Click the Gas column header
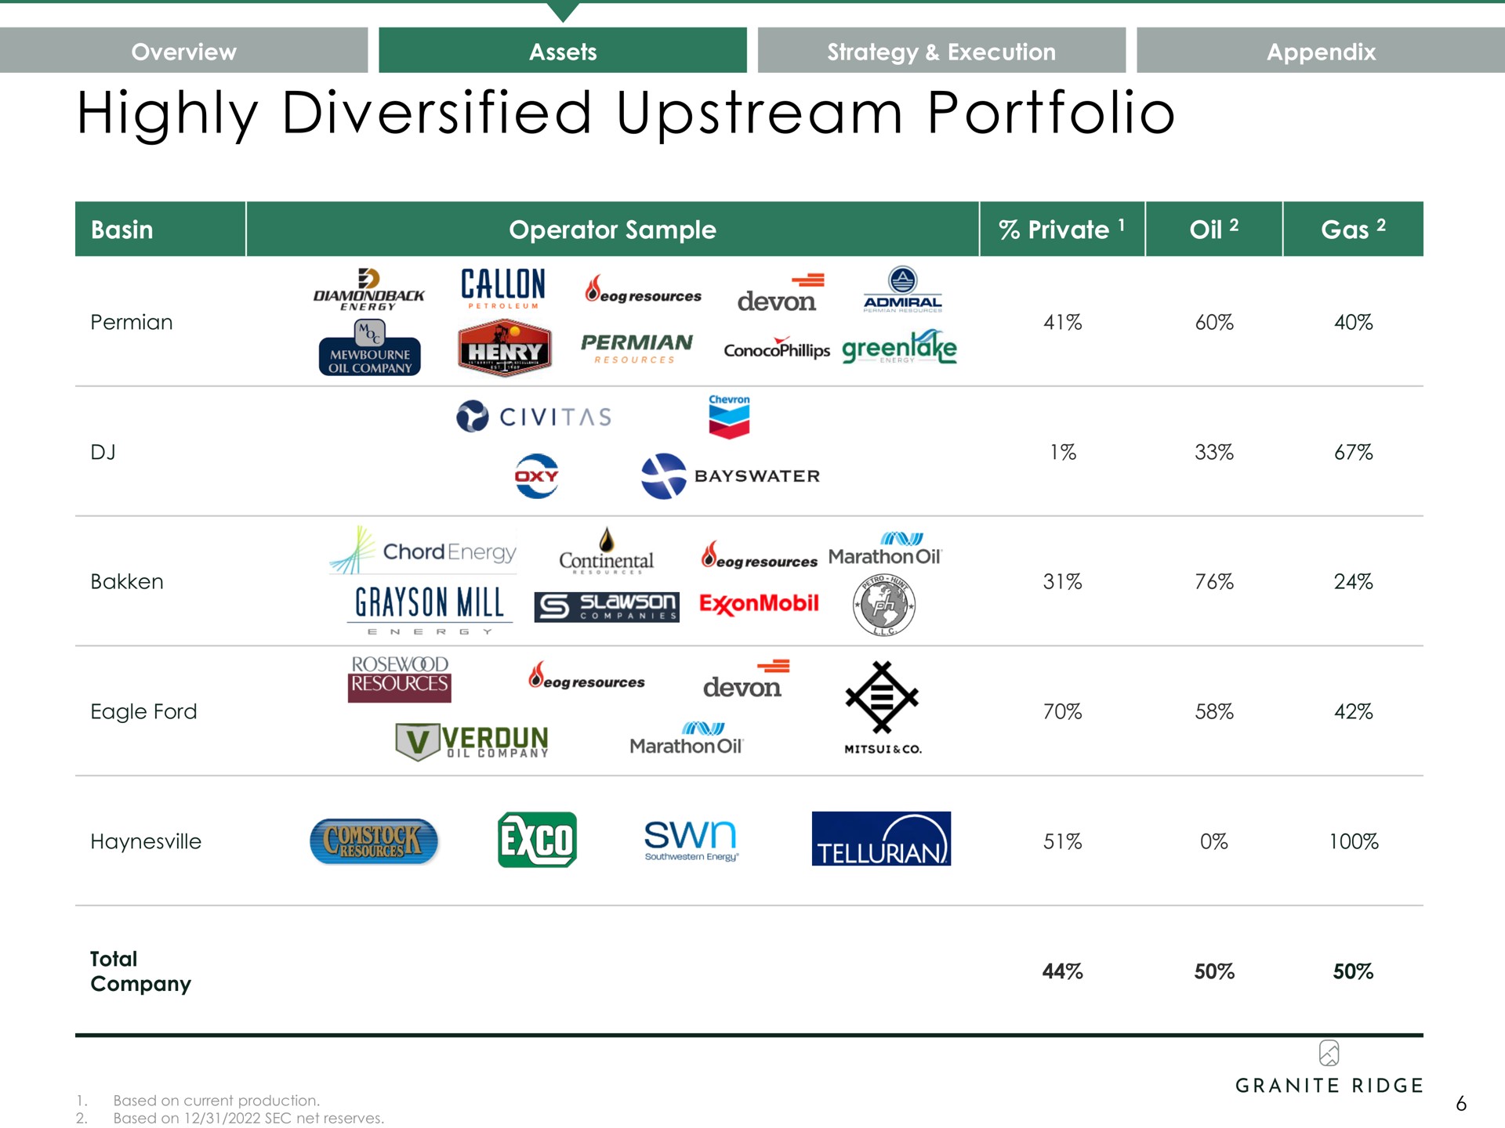 (1354, 230)
